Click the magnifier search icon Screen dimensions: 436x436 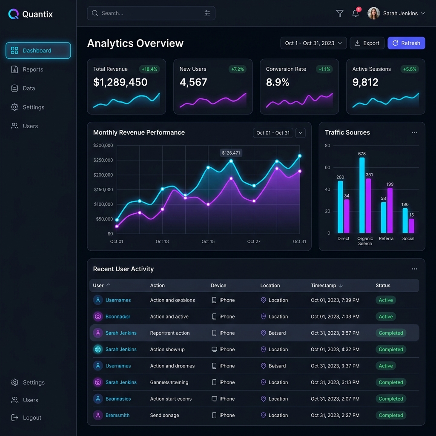(x=95, y=13)
